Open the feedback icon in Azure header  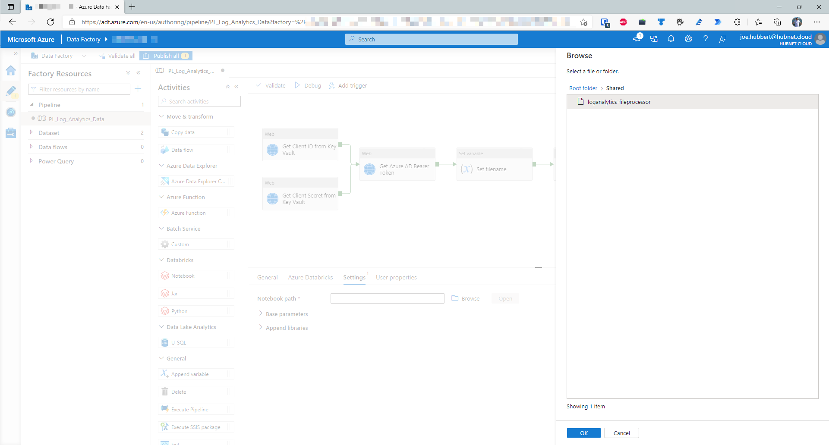[x=723, y=39]
